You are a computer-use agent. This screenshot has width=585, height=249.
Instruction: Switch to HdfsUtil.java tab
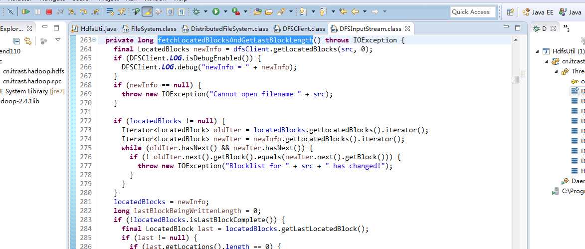[94, 28]
